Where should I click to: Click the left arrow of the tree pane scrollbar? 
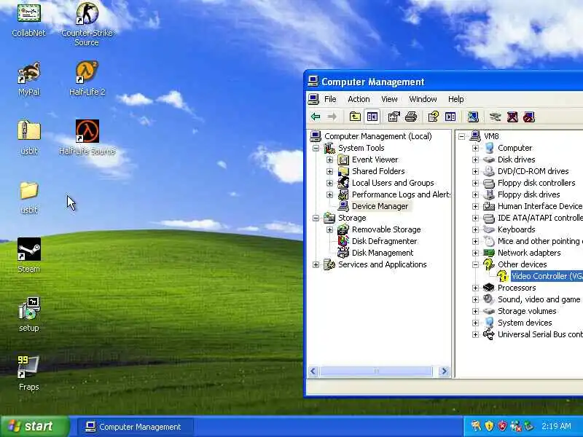pos(313,371)
